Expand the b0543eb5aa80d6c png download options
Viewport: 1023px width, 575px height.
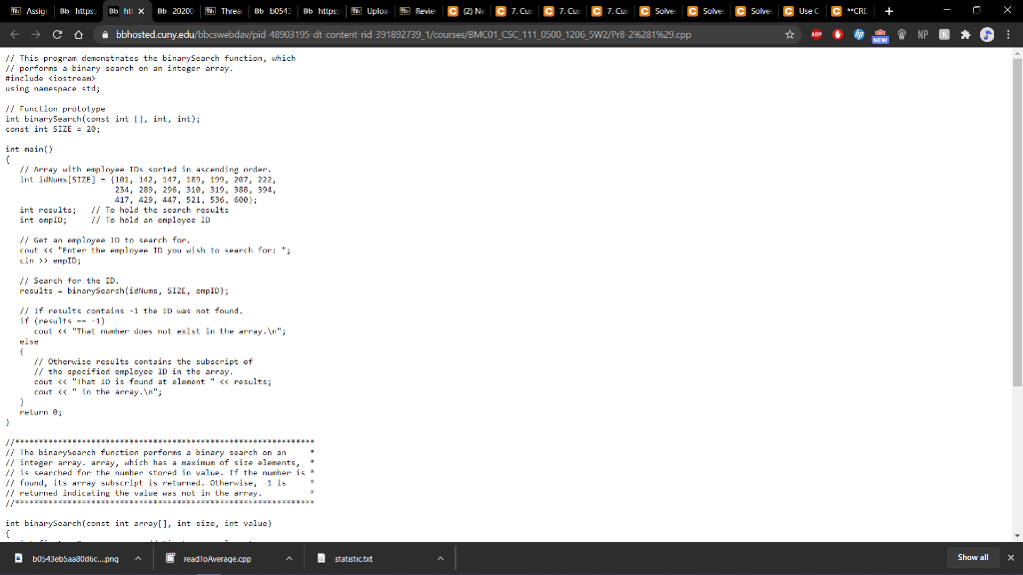pyautogui.click(x=137, y=558)
